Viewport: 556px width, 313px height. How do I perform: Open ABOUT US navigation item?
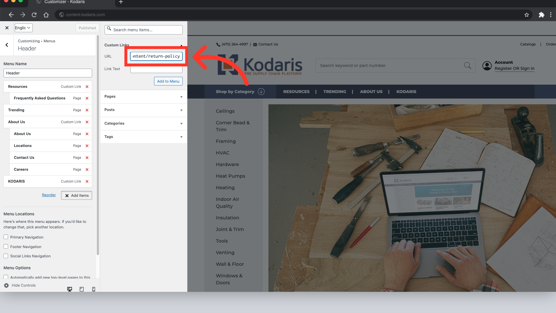pos(371,92)
